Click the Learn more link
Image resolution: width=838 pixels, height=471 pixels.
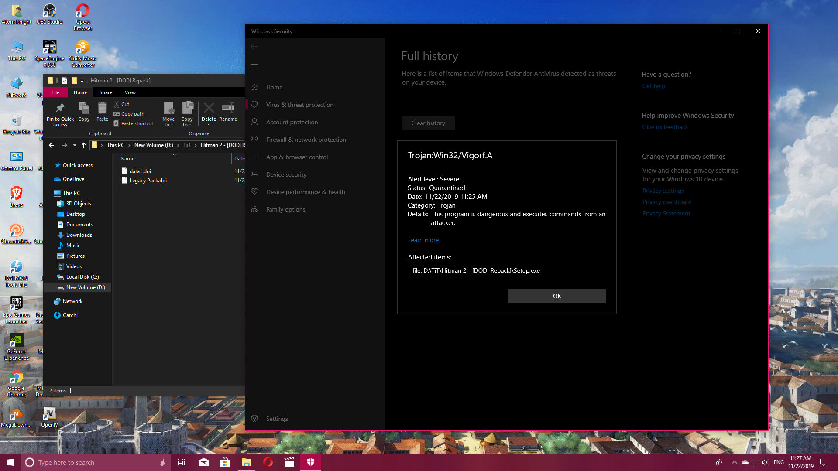[x=423, y=240]
